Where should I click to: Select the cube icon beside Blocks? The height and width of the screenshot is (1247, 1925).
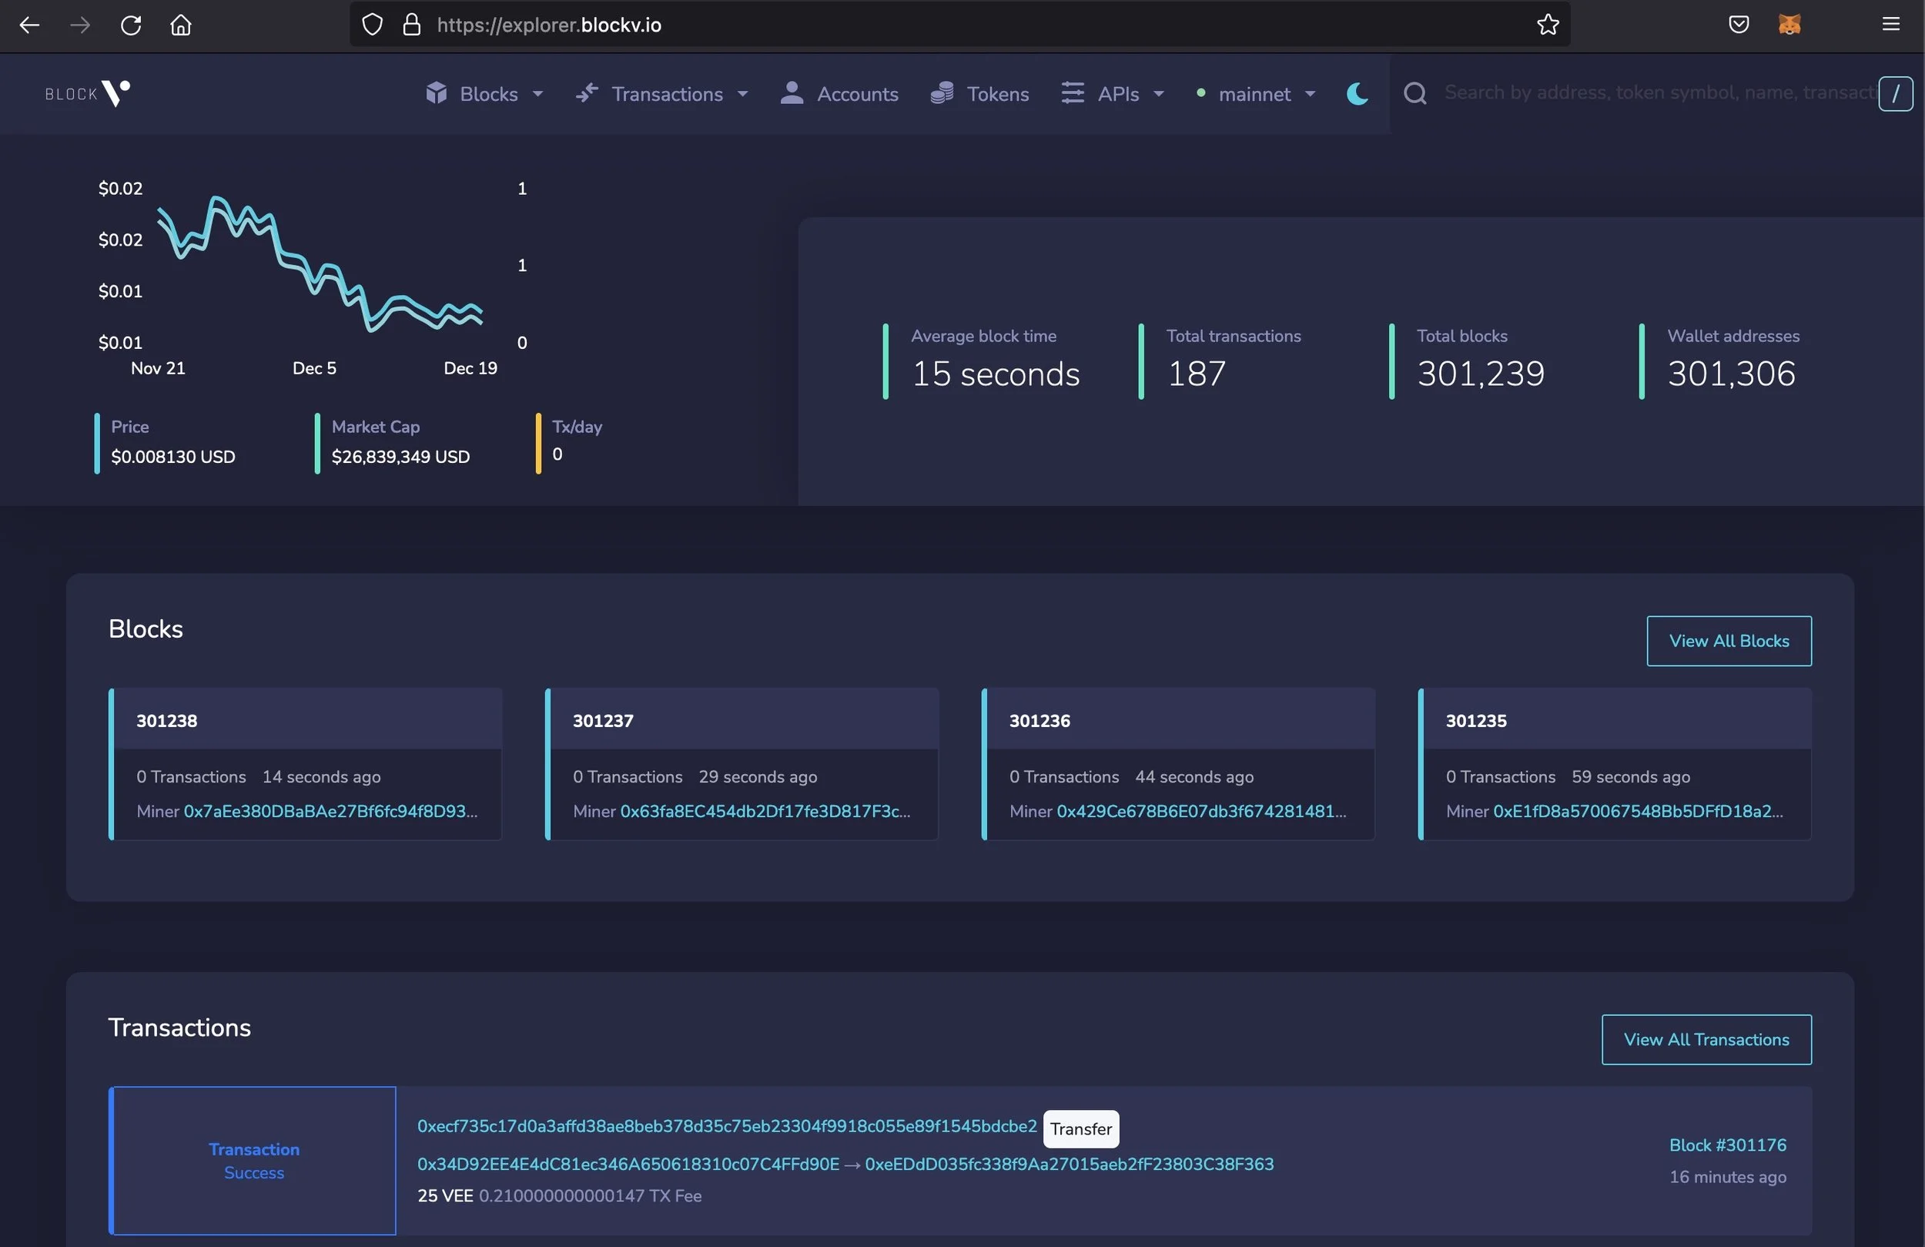pyautogui.click(x=437, y=93)
